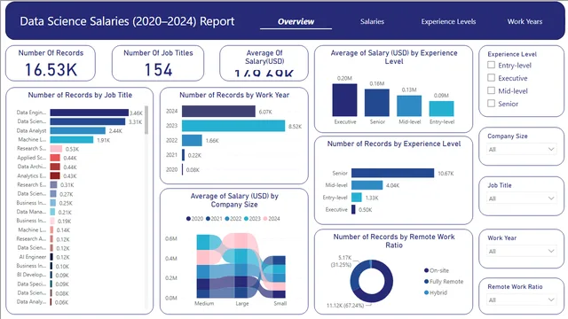Click the Number Of Job Titles card

point(158,63)
